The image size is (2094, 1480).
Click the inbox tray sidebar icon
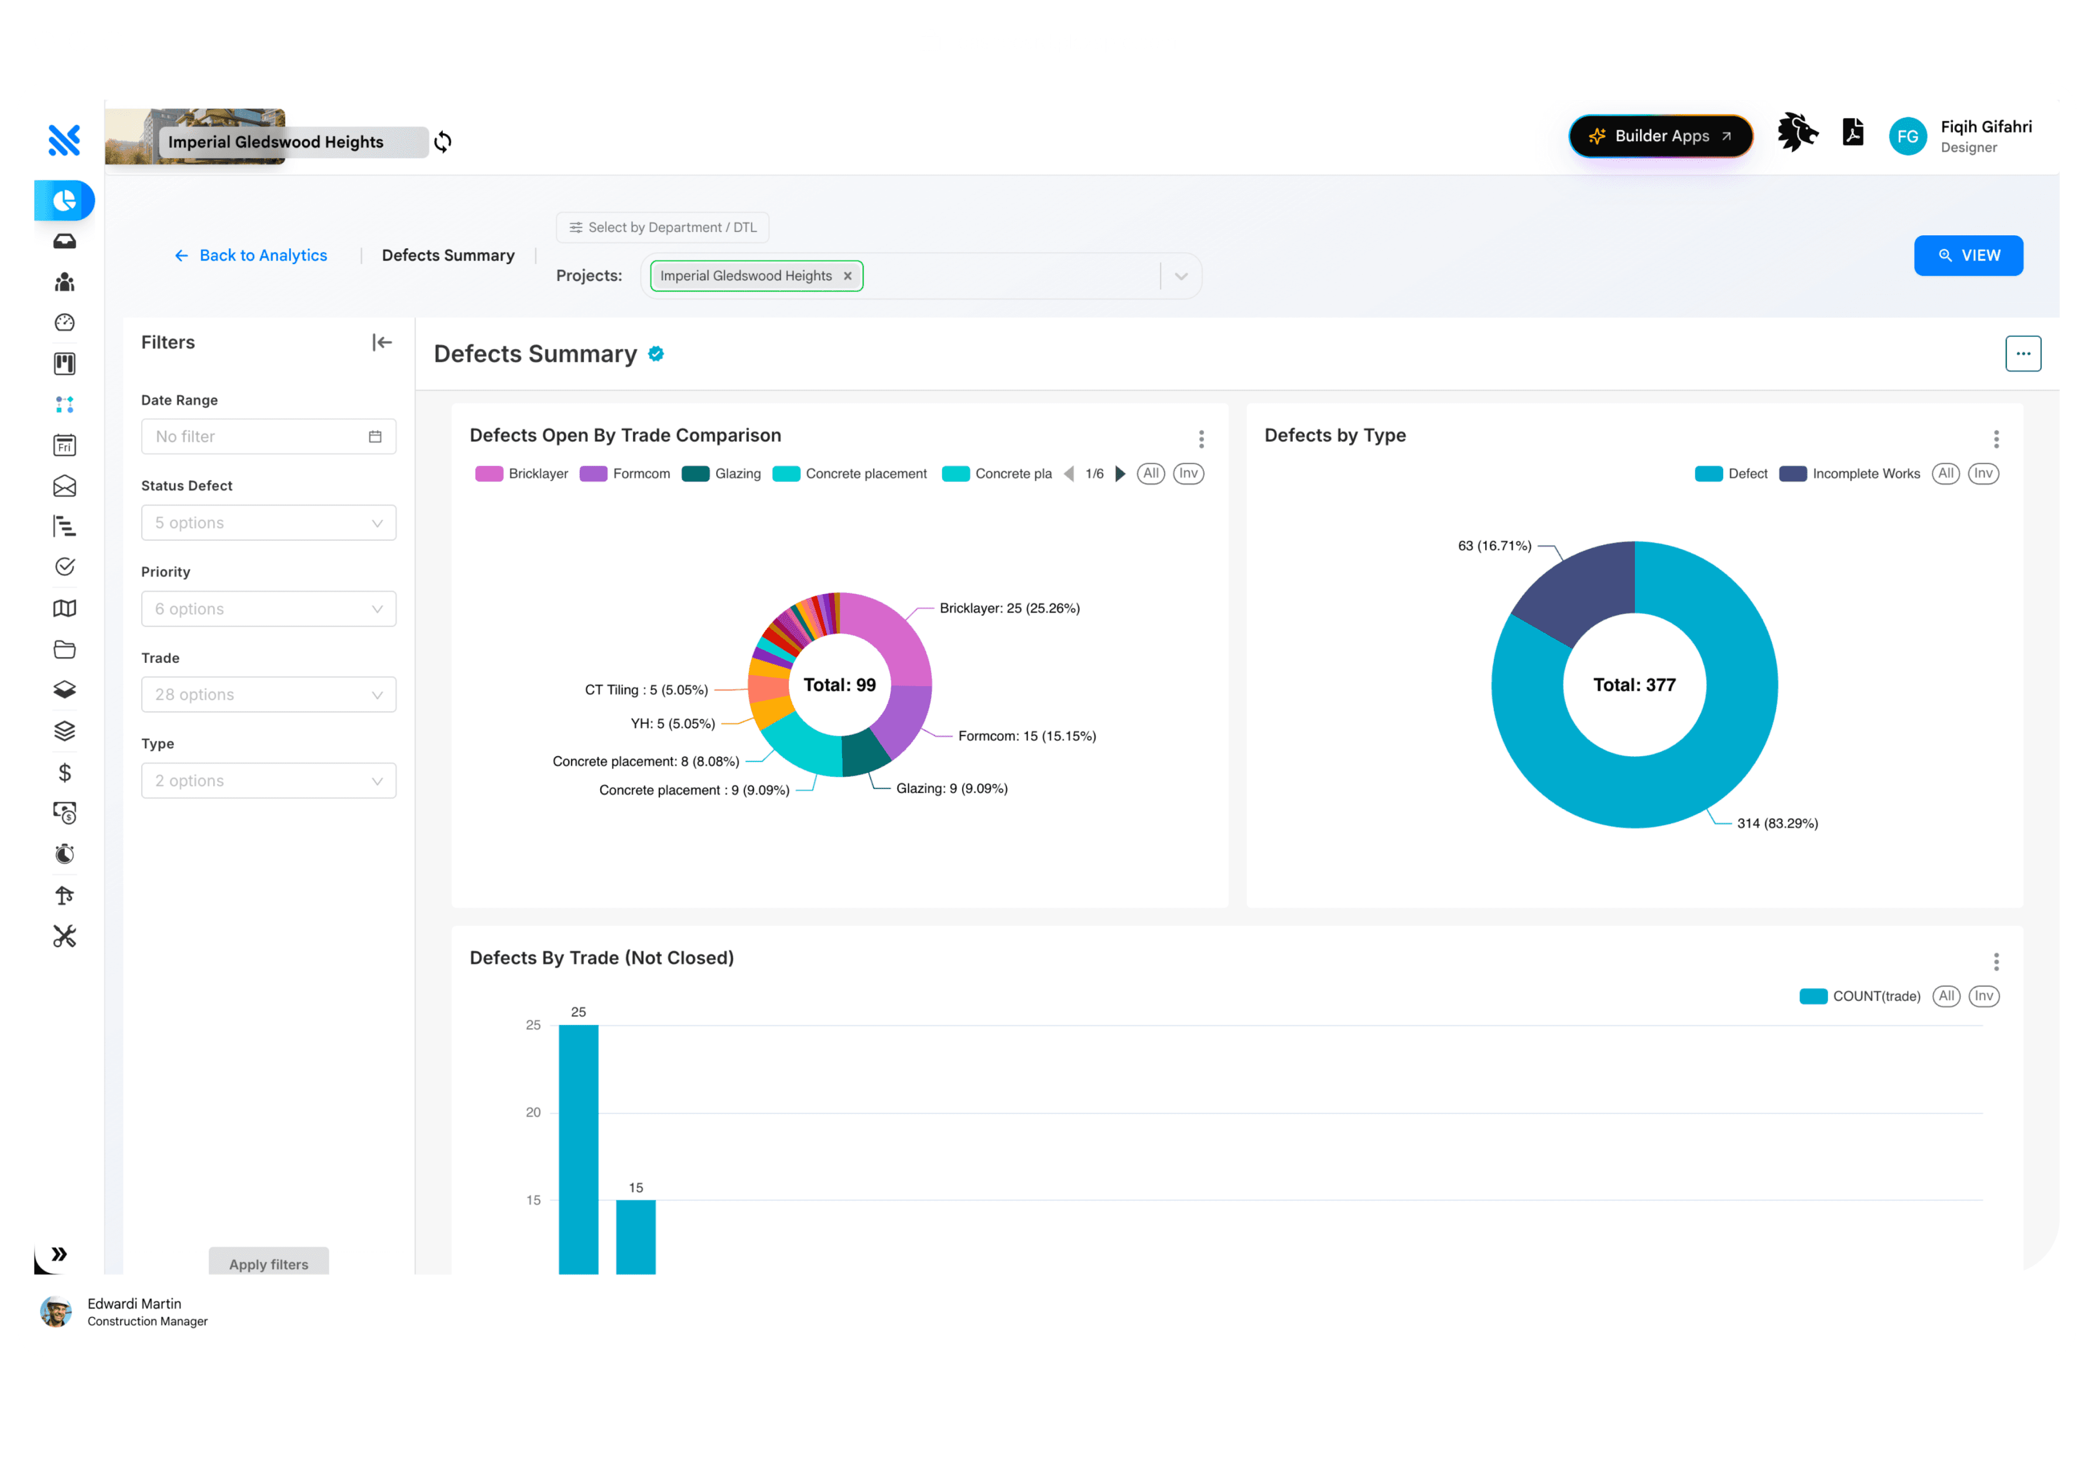pos(65,242)
